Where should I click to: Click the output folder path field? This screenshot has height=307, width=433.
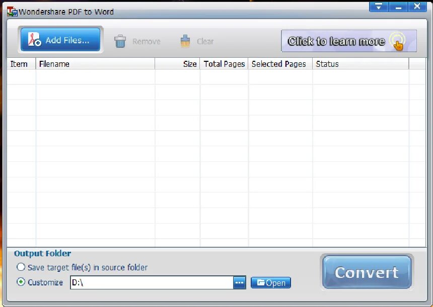pos(152,282)
